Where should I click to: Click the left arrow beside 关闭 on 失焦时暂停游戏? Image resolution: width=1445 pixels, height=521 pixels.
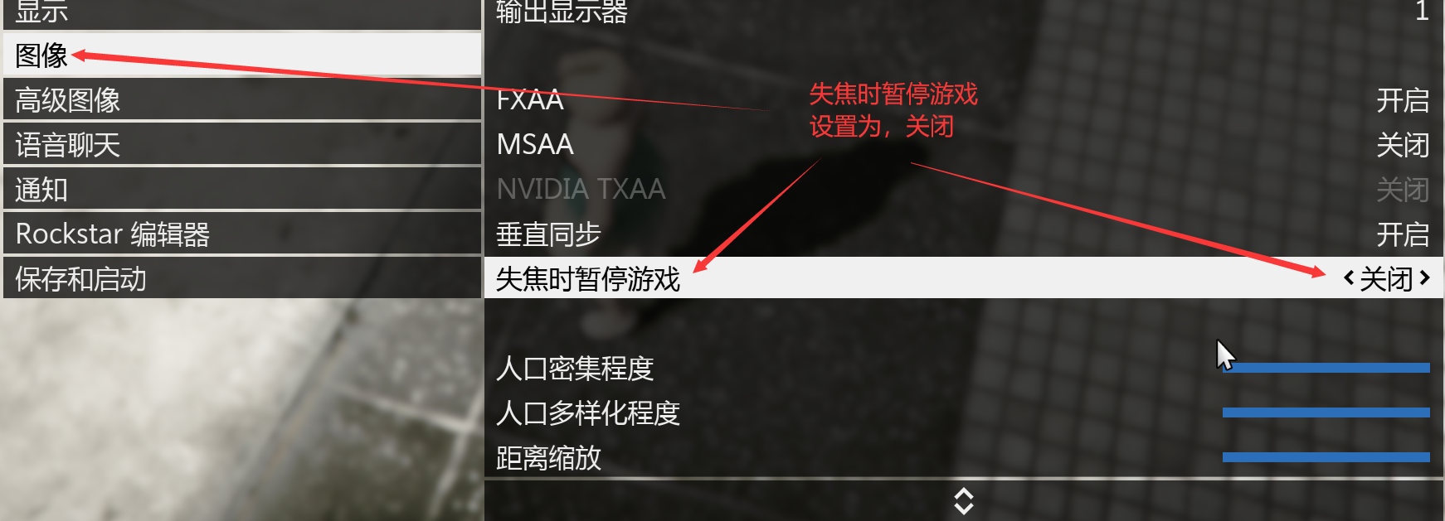point(1349,278)
